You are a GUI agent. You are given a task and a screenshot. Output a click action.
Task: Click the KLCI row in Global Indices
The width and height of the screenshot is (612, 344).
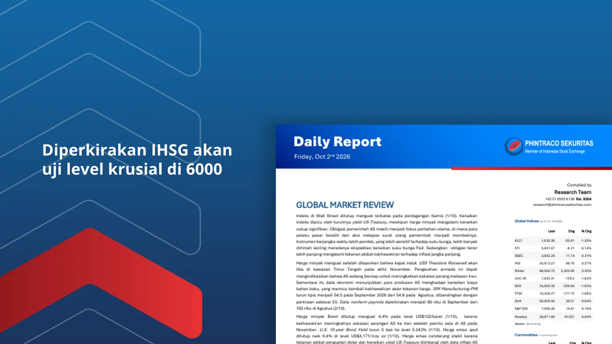[553, 240]
